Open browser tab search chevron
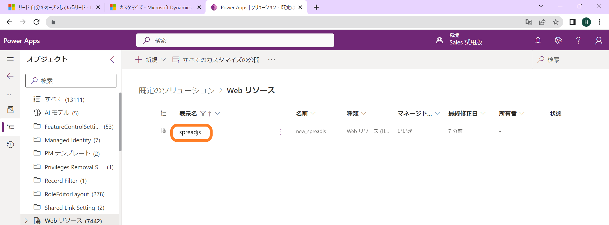The image size is (609, 225). pyautogui.click(x=541, y=6)
